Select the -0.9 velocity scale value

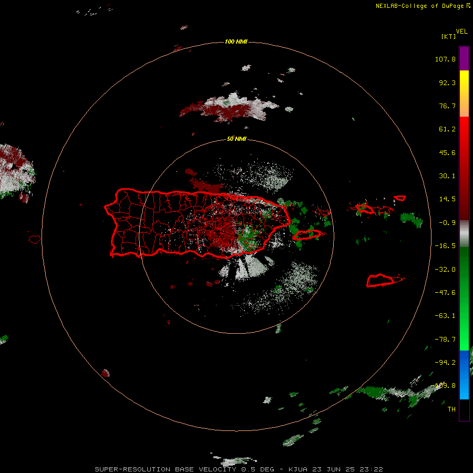[447, 223]
